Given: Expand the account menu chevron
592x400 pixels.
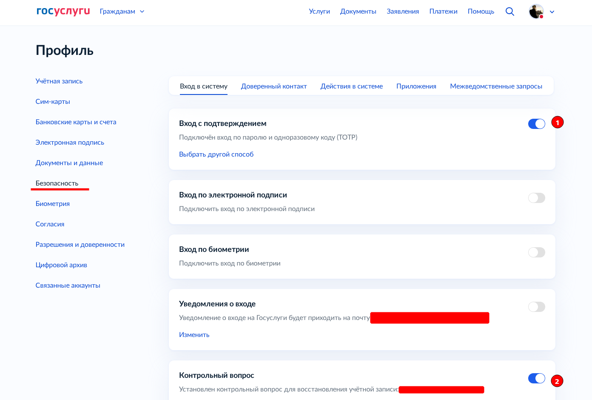Looking at the screenshot, I should click(552, 12).
